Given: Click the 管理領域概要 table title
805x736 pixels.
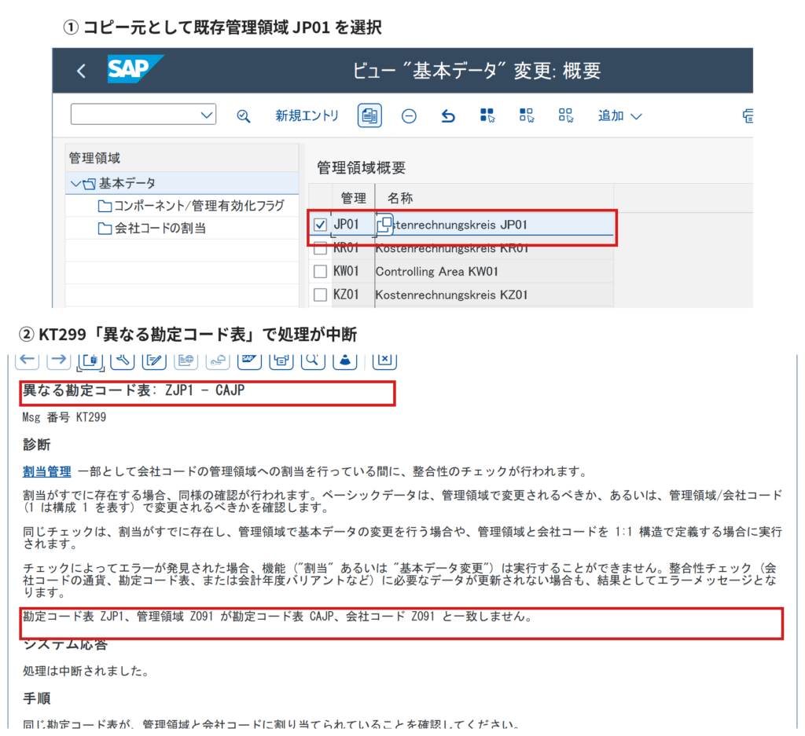Looking at the screenshot, I should [362, 168].
